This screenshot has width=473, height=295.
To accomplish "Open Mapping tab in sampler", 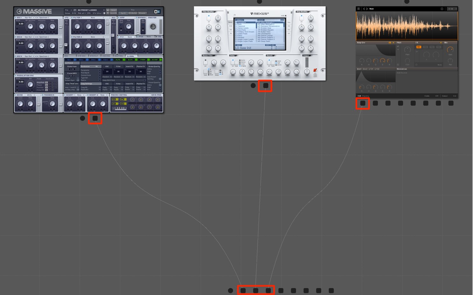I will point(365,96).
